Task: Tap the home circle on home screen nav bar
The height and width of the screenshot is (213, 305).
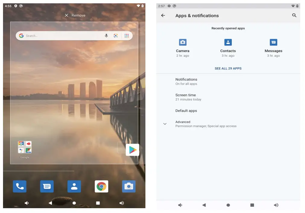Action: pyautogui.click(x=74, y=203)
